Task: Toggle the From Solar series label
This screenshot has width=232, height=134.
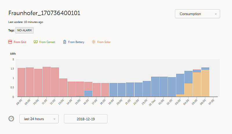Action: tap(104, 42)
